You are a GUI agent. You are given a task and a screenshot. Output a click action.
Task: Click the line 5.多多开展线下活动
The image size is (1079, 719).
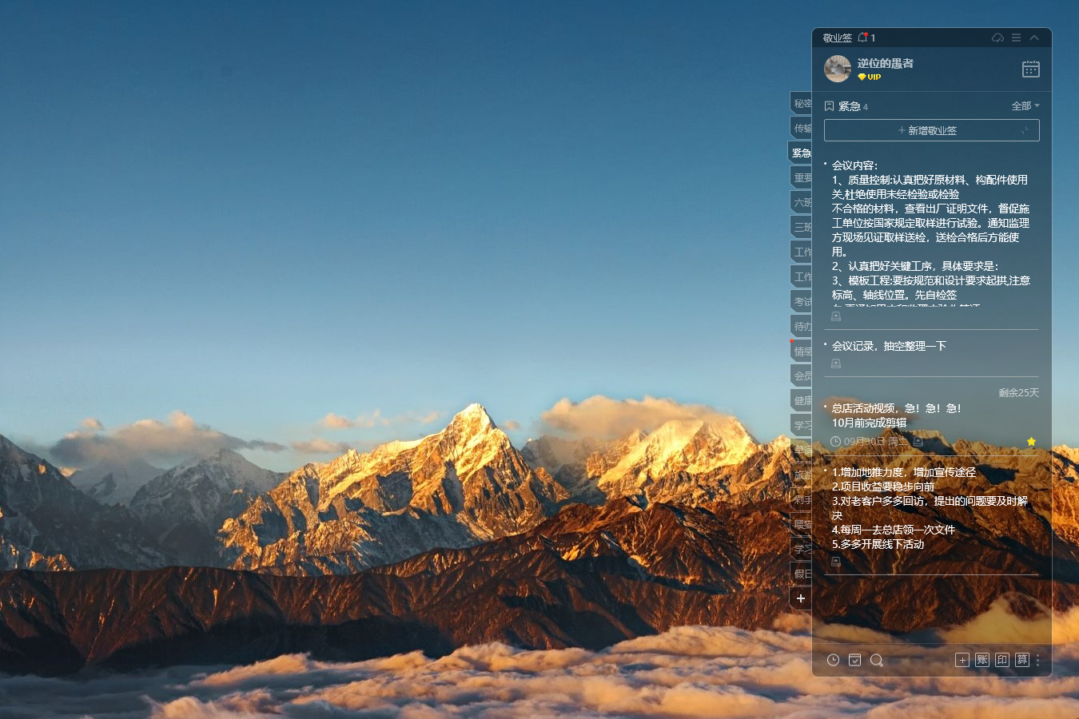pos(878,544)
